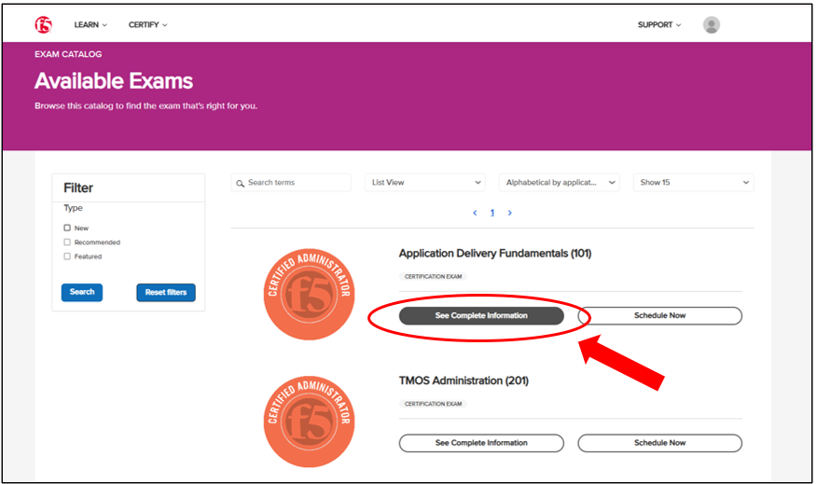This screenshot has width=817, height=484.
Task: Click the TMOS Administration badge image
Action: tap(309, 420)
